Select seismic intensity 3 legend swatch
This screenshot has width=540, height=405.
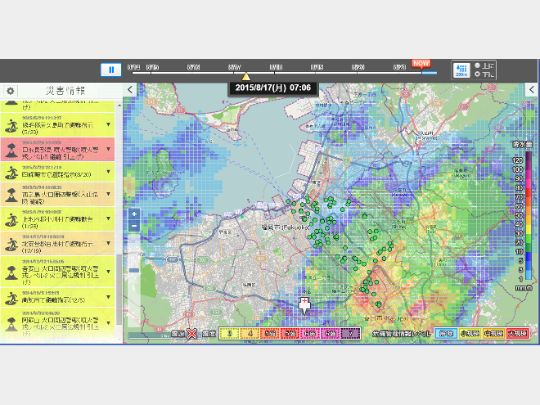231,334
